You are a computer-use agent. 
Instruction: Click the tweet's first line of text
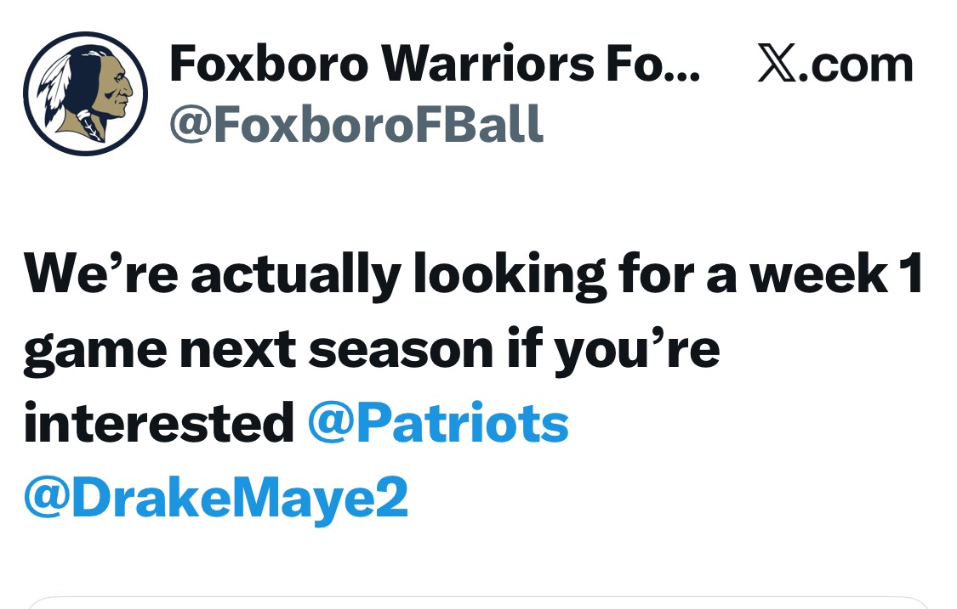coord(472,273)
